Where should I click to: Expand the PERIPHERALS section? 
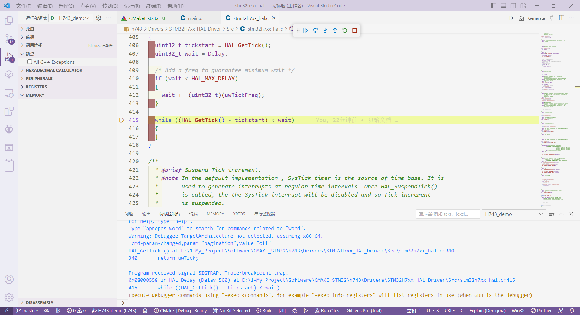tap(39, 79)
